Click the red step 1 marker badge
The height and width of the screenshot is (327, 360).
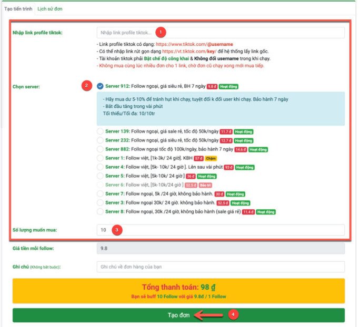coord(162,33)
